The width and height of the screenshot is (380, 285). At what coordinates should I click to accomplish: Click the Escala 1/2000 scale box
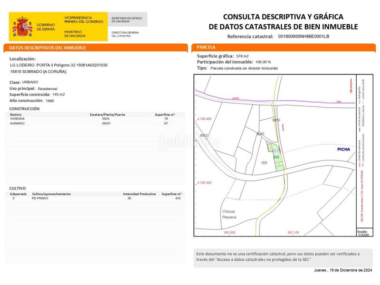click(x=362, y=233)
